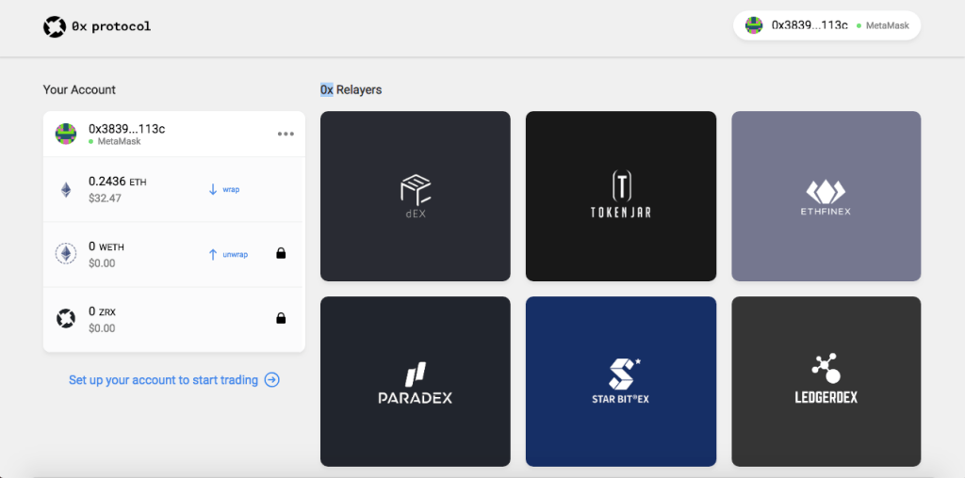Open the LedgerDex relayer card

point(826,381)
